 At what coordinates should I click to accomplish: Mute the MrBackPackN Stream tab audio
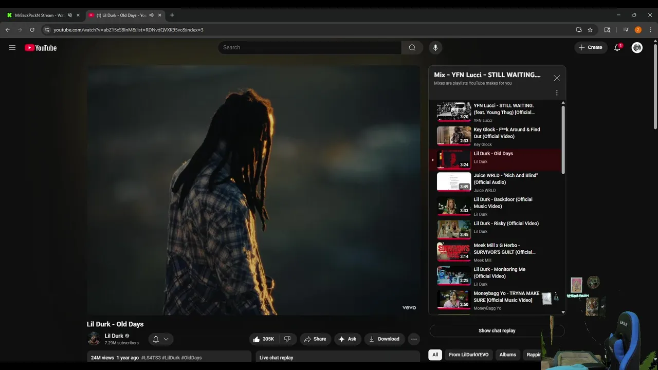[70, 15]
